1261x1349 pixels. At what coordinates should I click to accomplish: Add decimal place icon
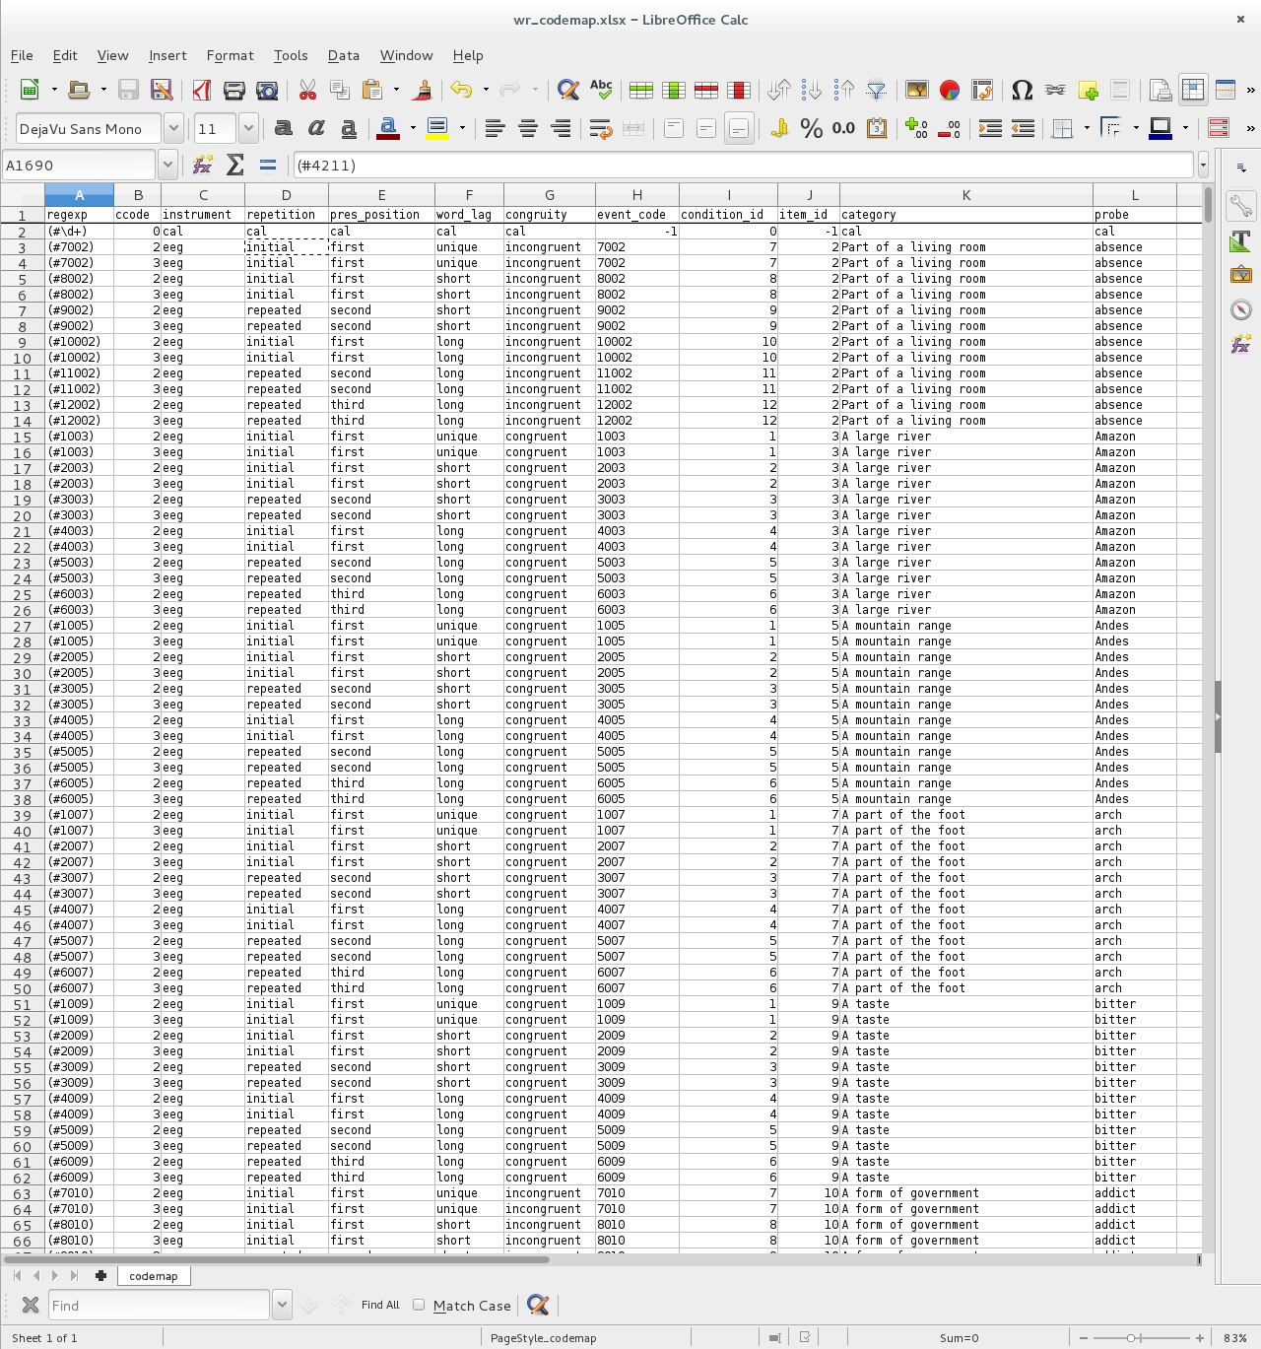917,128
